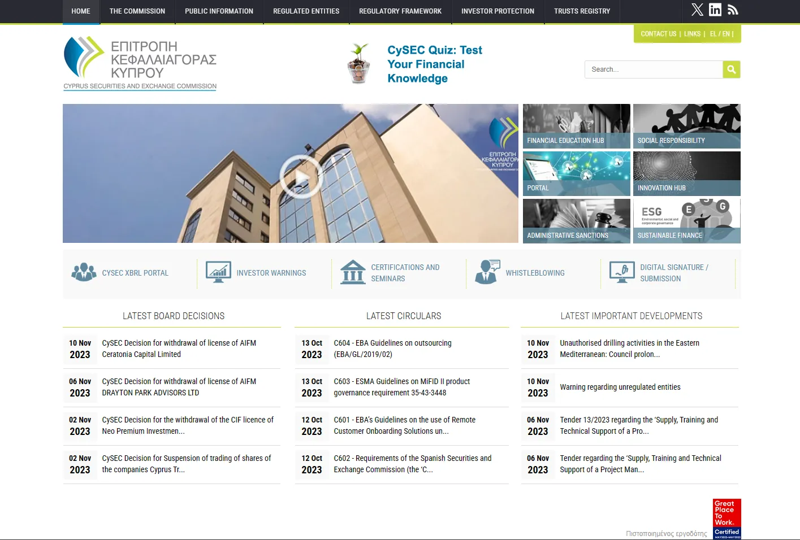Click the Greek text Πιστοποιημένος εργοδότης
Image resolution: width=800 pixels, height=540 pixels.
(x=667, y=533)
